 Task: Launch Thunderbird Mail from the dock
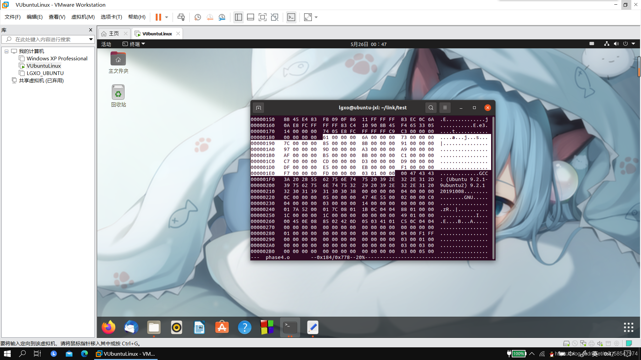[131, 327]
